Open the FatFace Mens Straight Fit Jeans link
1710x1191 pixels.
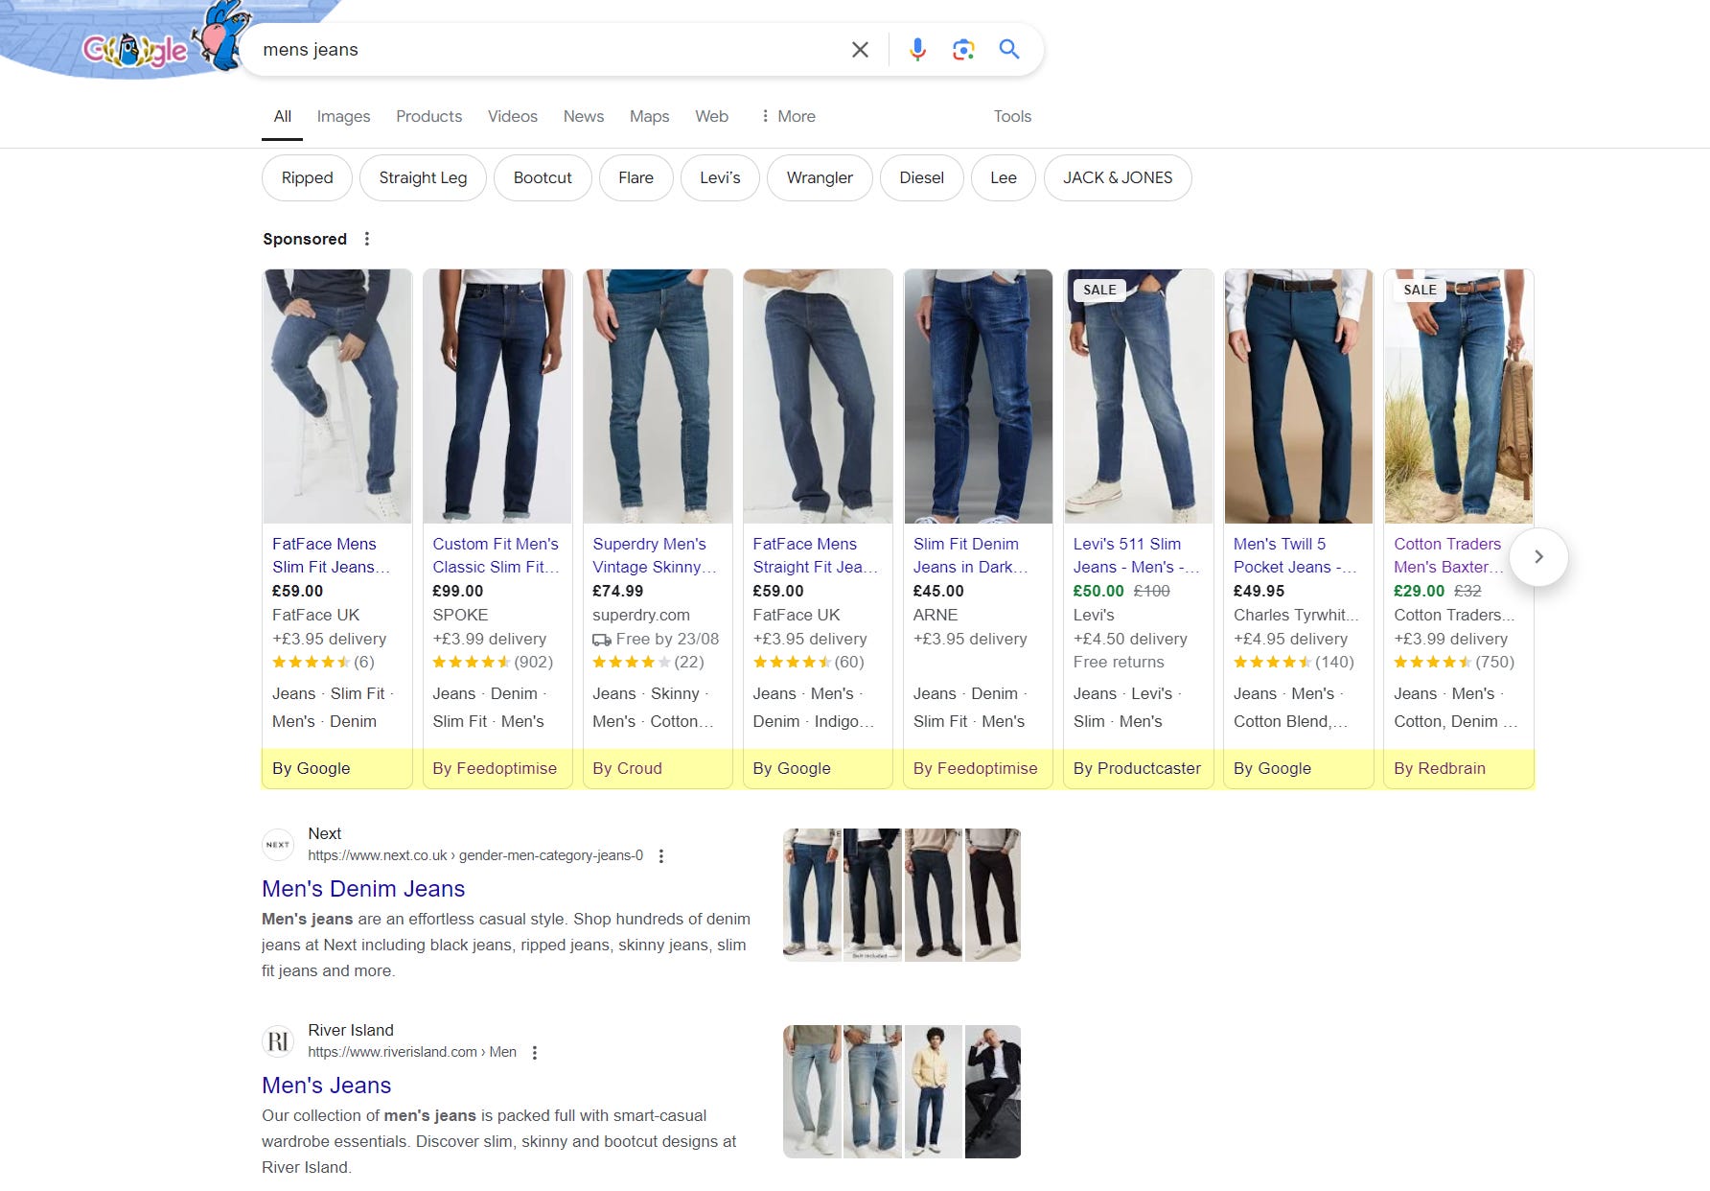point(815,555)
